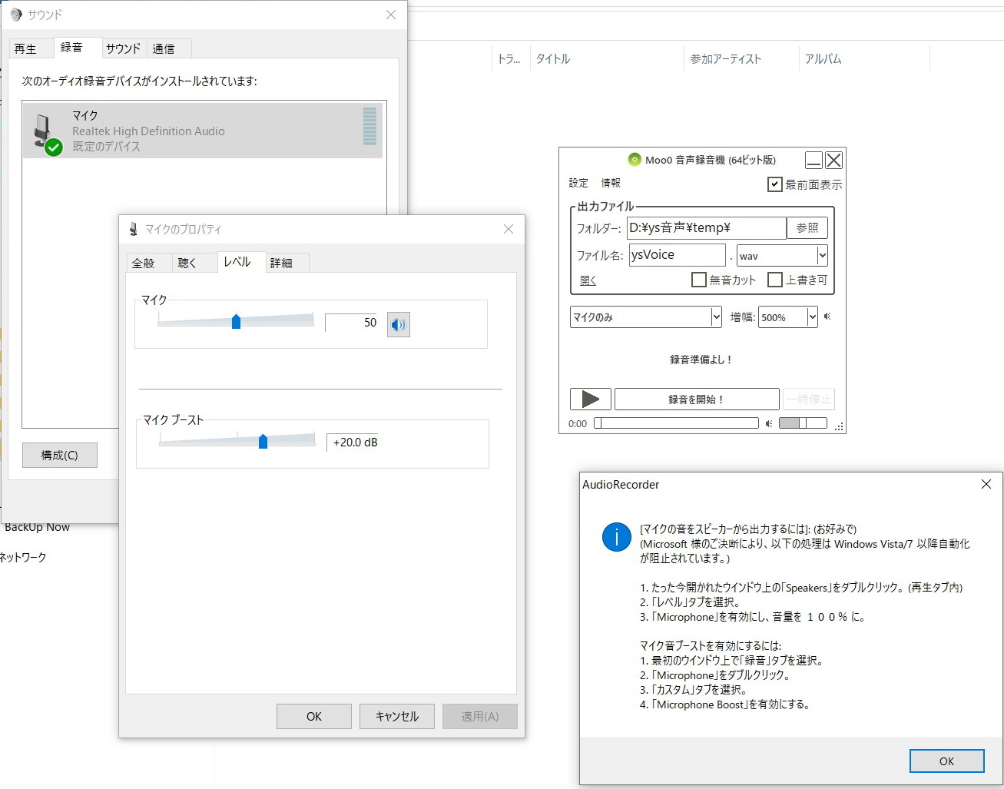Click OK in マイクのプロパティ
1004x789 pixels.
pos(314,716)
